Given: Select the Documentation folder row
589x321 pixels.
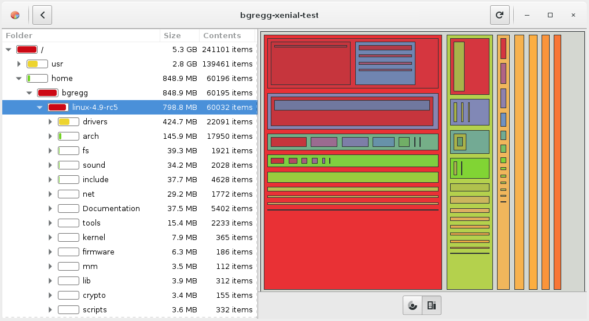Looking at the screenshot, I should click(x=111, y=209).
